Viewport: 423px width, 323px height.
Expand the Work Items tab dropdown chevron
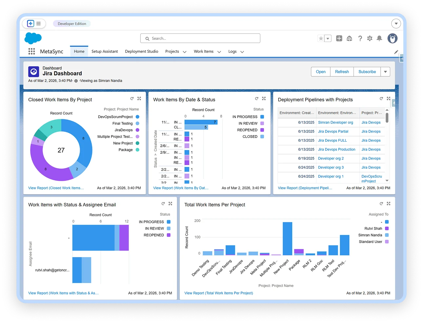(219, 52)
